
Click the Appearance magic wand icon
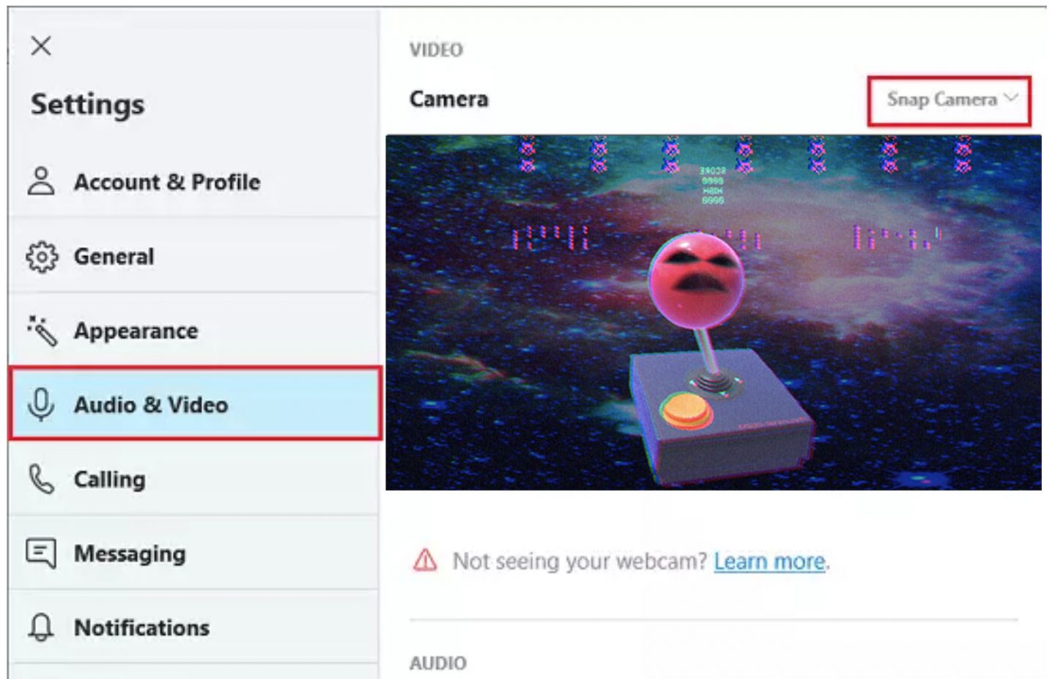point(42,329)
